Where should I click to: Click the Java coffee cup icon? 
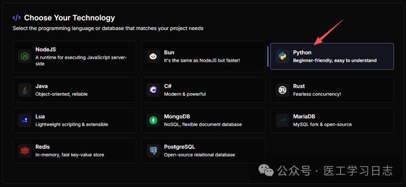tap(25, 90)
